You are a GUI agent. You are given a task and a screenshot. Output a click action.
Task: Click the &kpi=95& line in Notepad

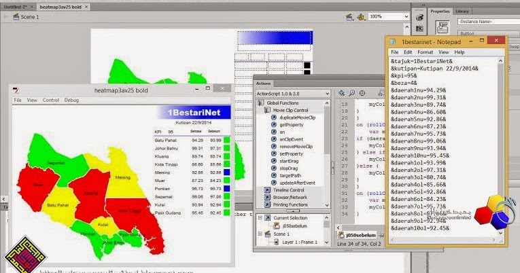coord(404,76)
